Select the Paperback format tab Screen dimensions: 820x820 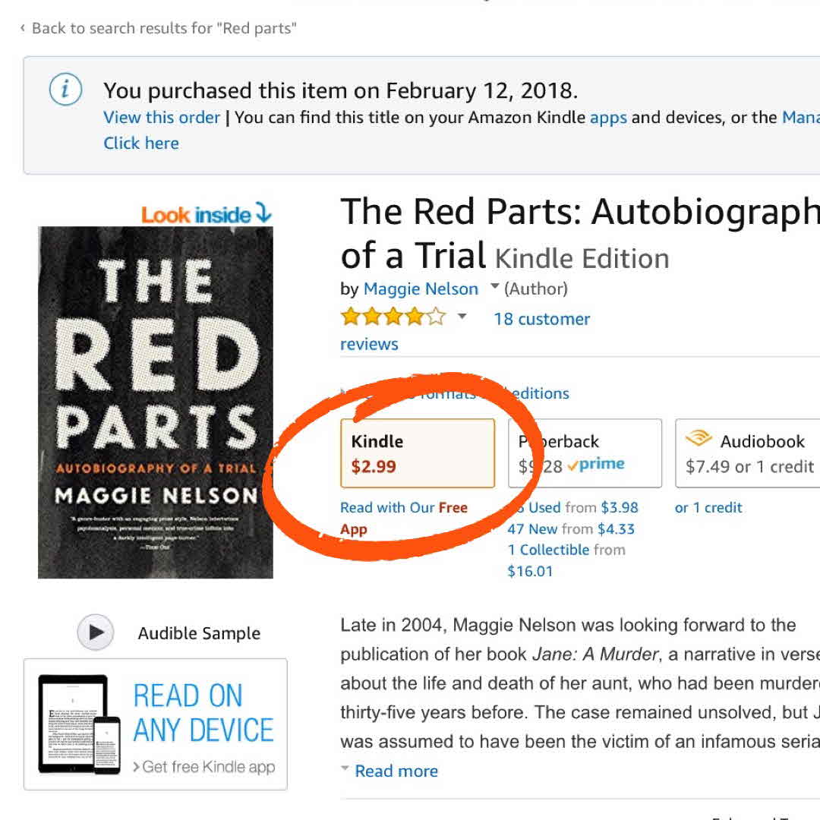click(x=584, y=453)
